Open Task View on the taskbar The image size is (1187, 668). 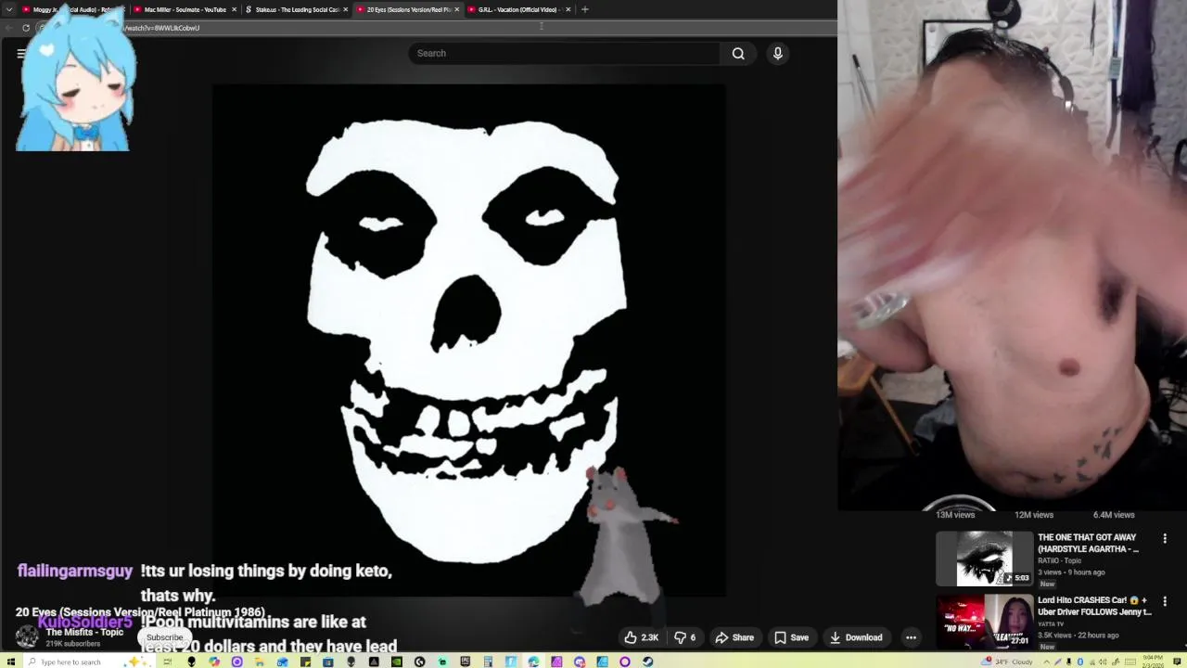click(168, 662)
